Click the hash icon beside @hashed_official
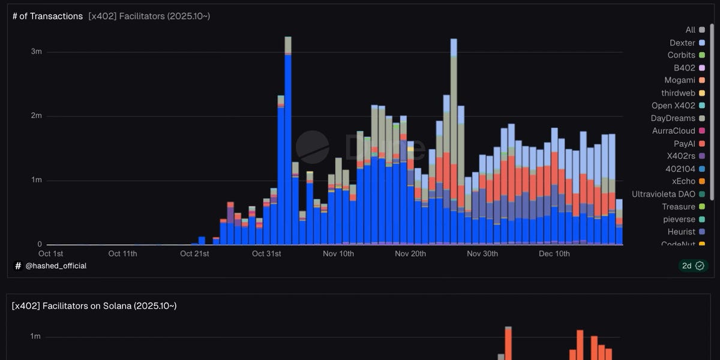720x360 pixels. [x=17, y=265]
